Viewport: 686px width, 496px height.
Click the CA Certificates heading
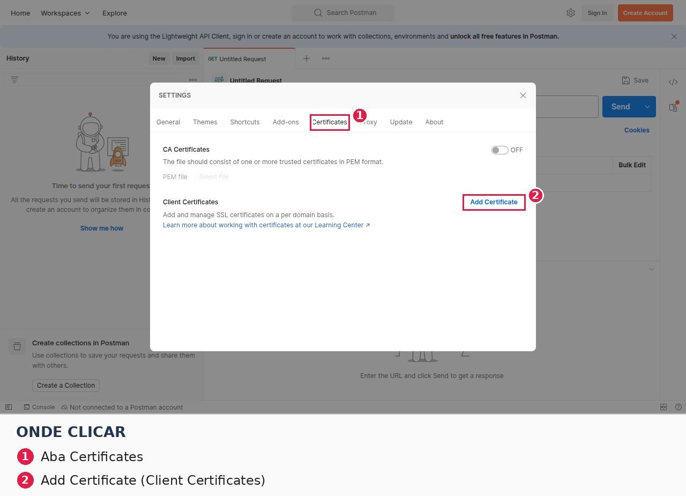186,150
